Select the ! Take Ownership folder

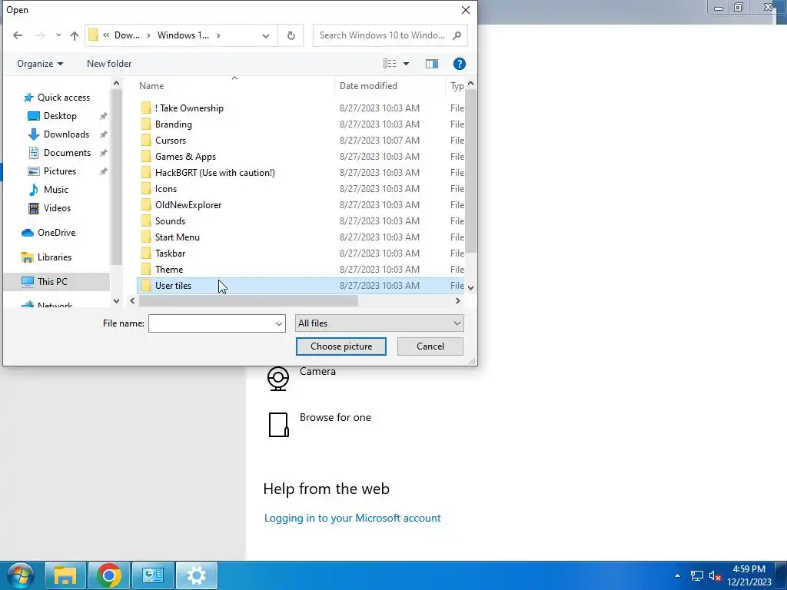click(x=301, y=108)
